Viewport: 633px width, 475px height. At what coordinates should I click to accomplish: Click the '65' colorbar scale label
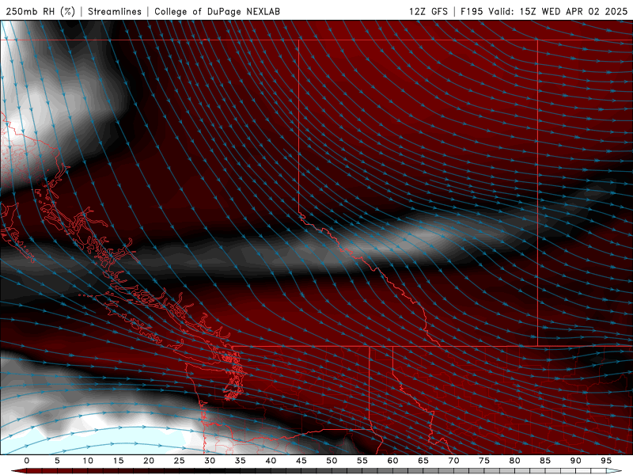(x=423, y=461)
